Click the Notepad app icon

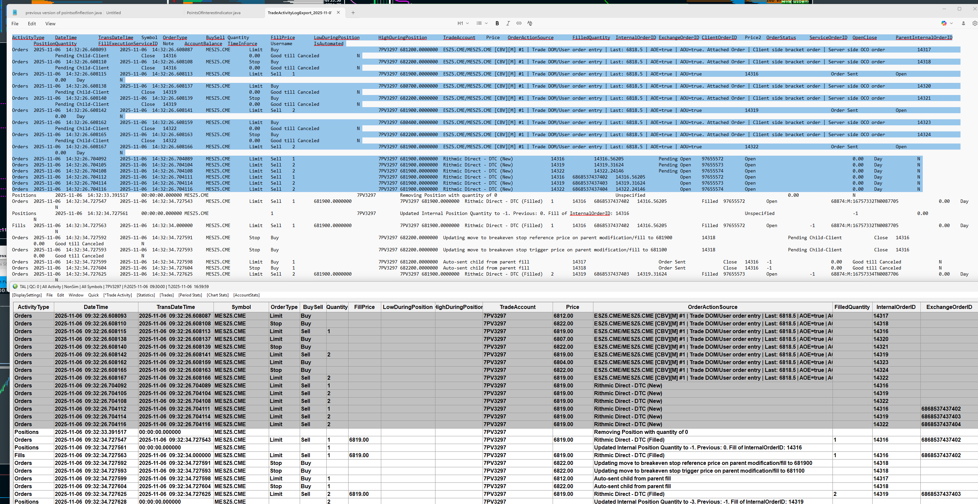[15, 12]
